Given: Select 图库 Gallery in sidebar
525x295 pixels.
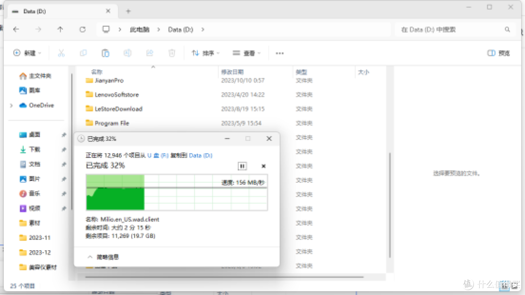Looking at the screenshot, I should (x=30, y=90).
